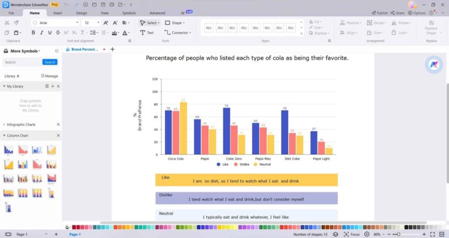The height and width of the screenshot is (238, 449).
Task: Add a new page with status bar plus
Action: tap(56, 234)
